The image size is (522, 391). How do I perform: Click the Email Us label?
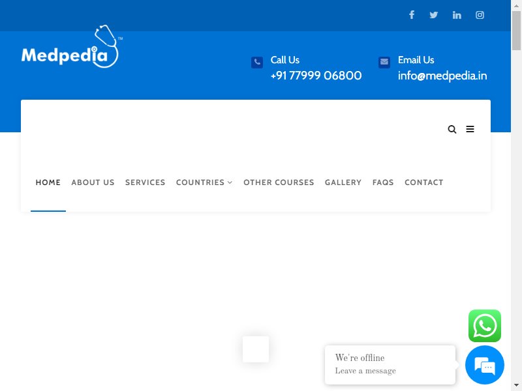coord(416,60)
